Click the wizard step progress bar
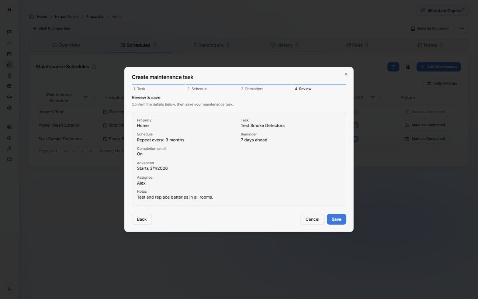 coord(239,84)
